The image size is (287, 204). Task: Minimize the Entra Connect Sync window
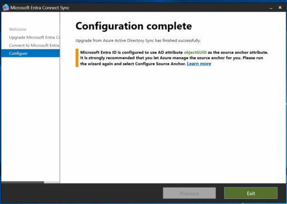[x=271, y=8]
